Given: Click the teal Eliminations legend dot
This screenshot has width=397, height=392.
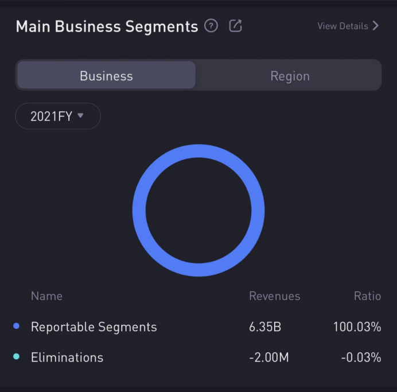Looking at the screenshot, I should click(x=16, y=357).
